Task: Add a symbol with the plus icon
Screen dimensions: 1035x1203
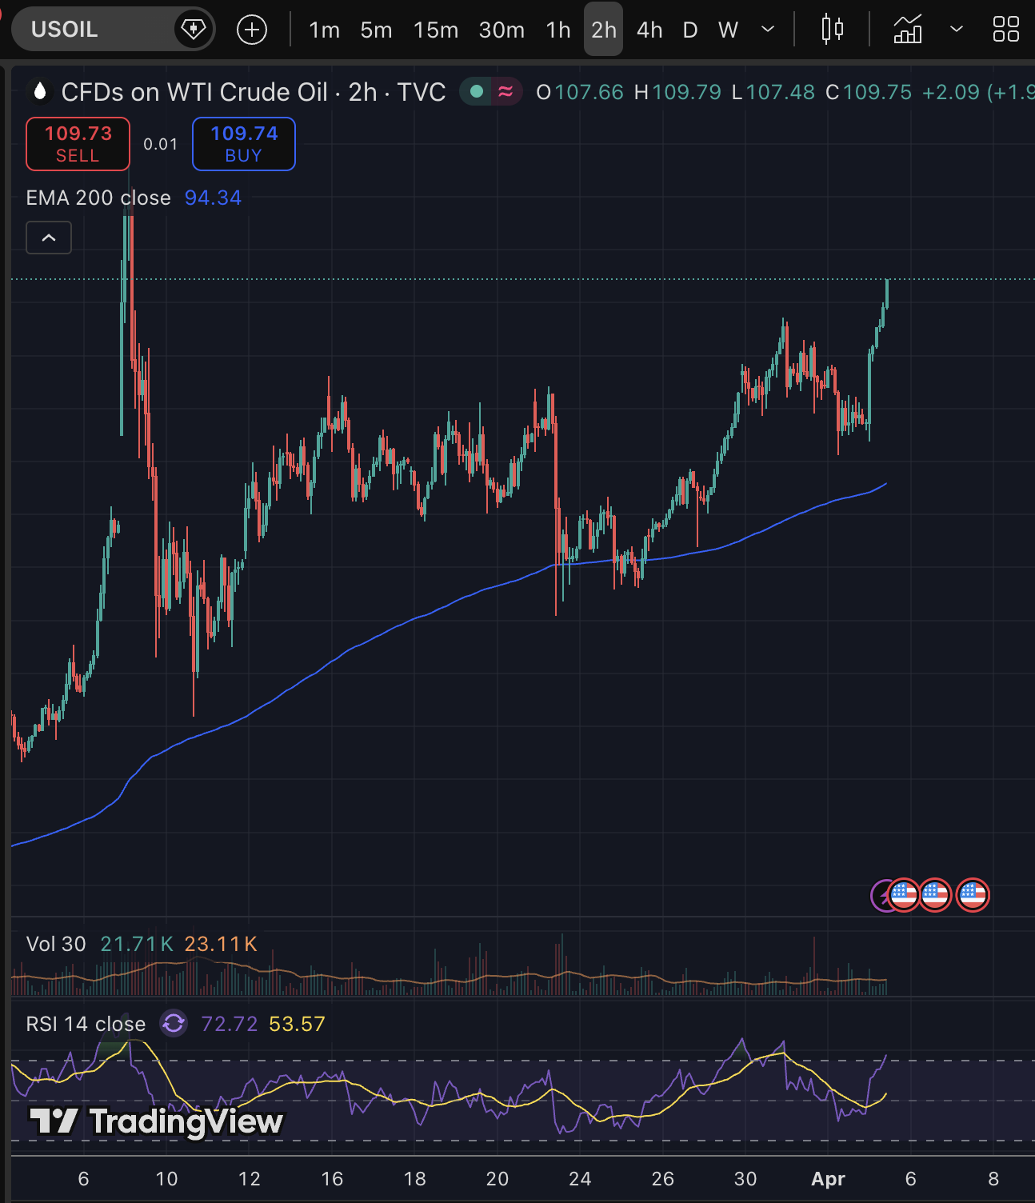Action: coord(252,30)
